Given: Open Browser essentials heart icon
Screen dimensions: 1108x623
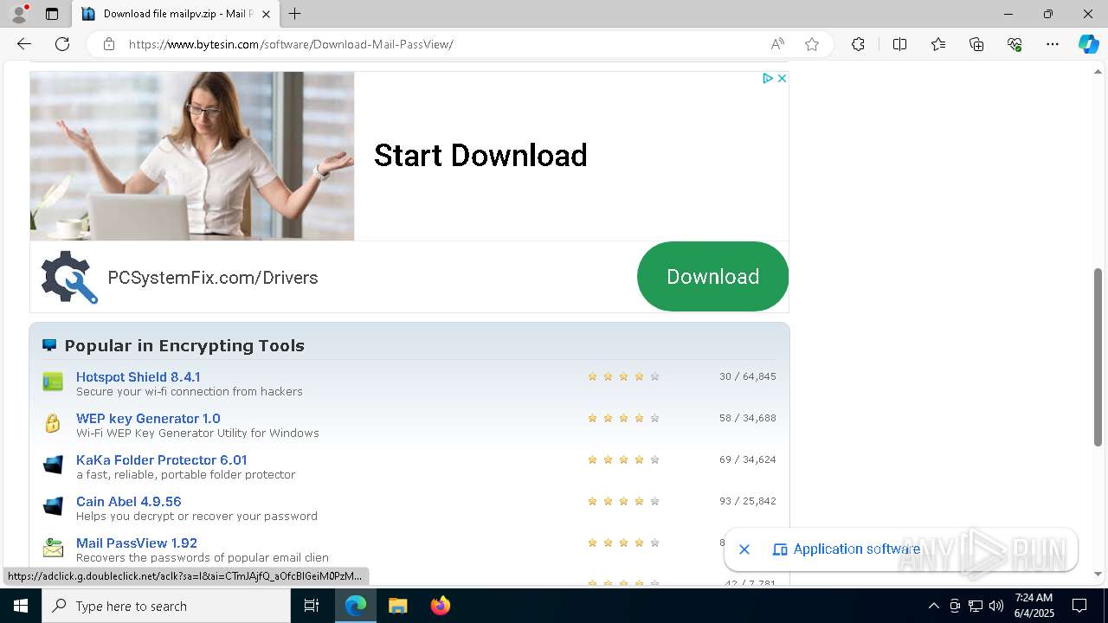Looking at the screenshot, I should tap(1015, 44).
